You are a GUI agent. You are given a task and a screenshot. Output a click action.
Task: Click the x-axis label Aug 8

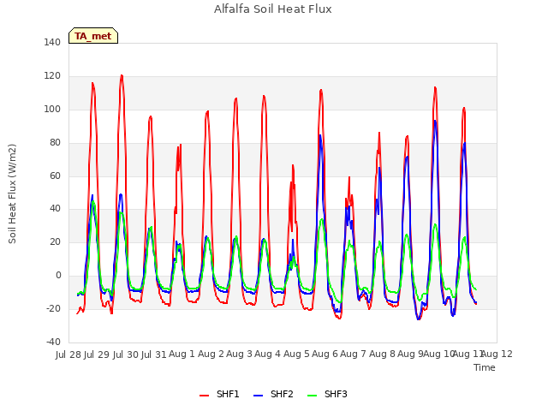[382, 354]
